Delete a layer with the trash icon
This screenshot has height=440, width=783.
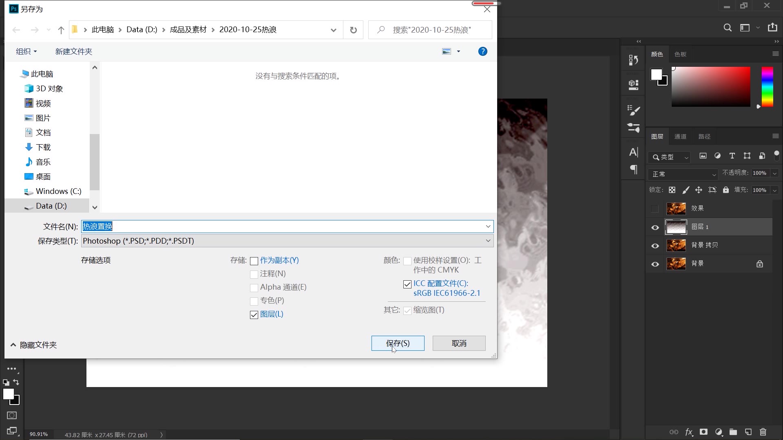(763, 432)
